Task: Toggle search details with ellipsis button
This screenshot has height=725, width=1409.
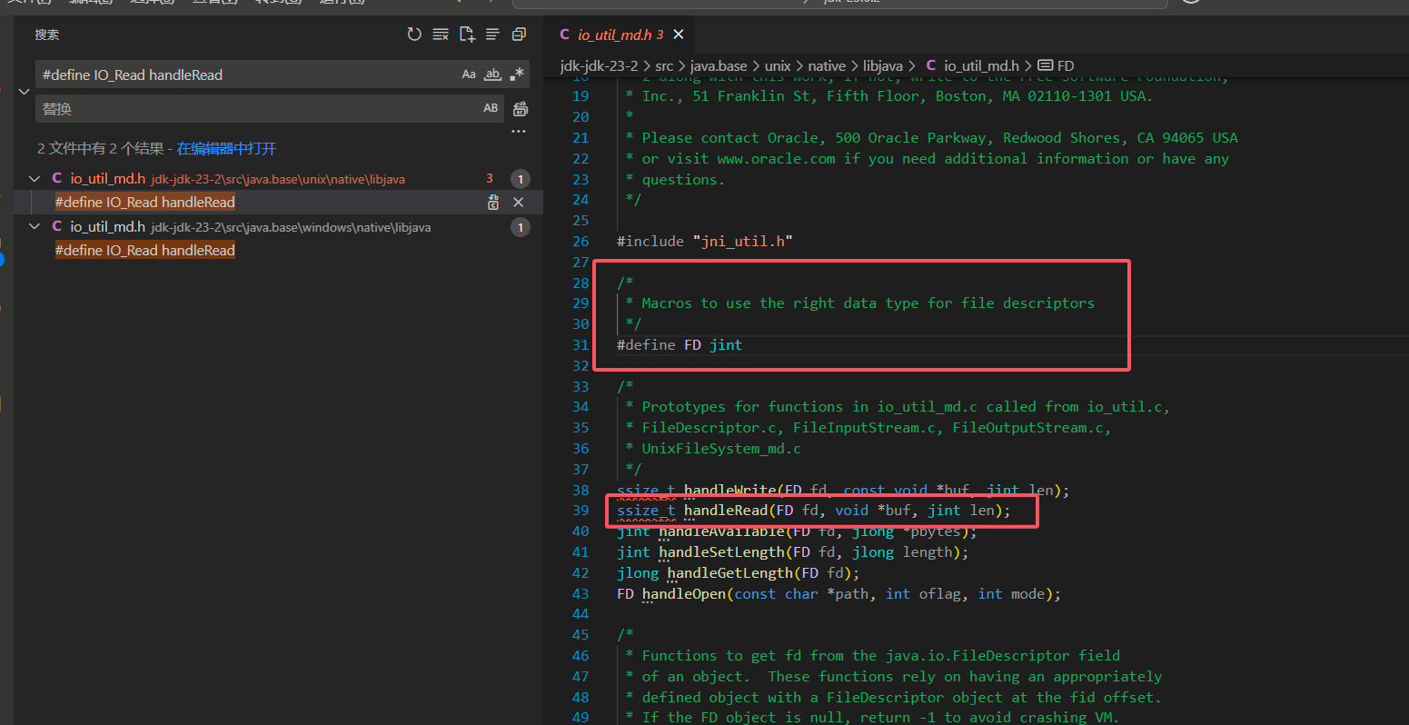Action: (x=519, y=132)
